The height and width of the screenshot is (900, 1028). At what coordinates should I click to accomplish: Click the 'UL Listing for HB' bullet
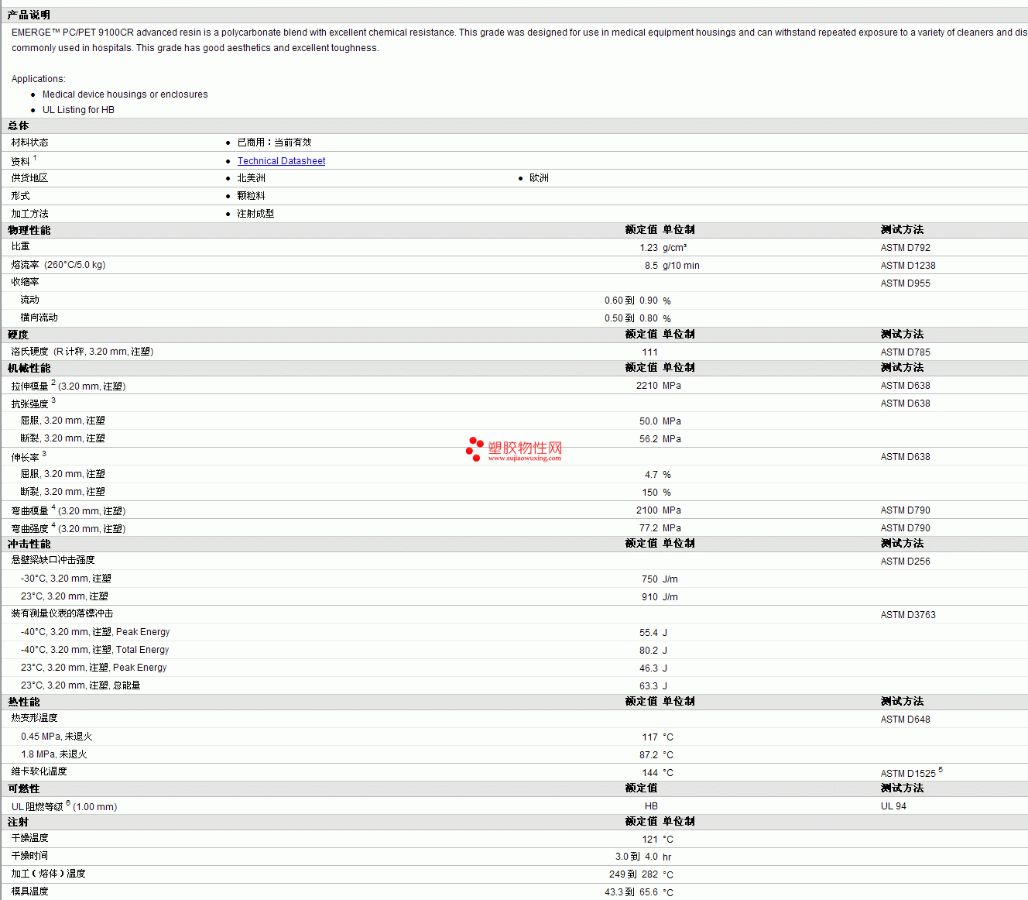coord(78,110)
